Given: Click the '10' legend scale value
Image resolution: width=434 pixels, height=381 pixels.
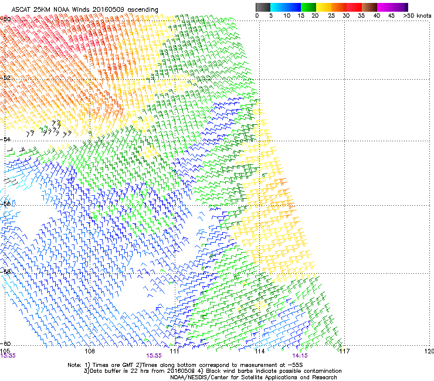Looking at the screenshot, I should point(287,16).
